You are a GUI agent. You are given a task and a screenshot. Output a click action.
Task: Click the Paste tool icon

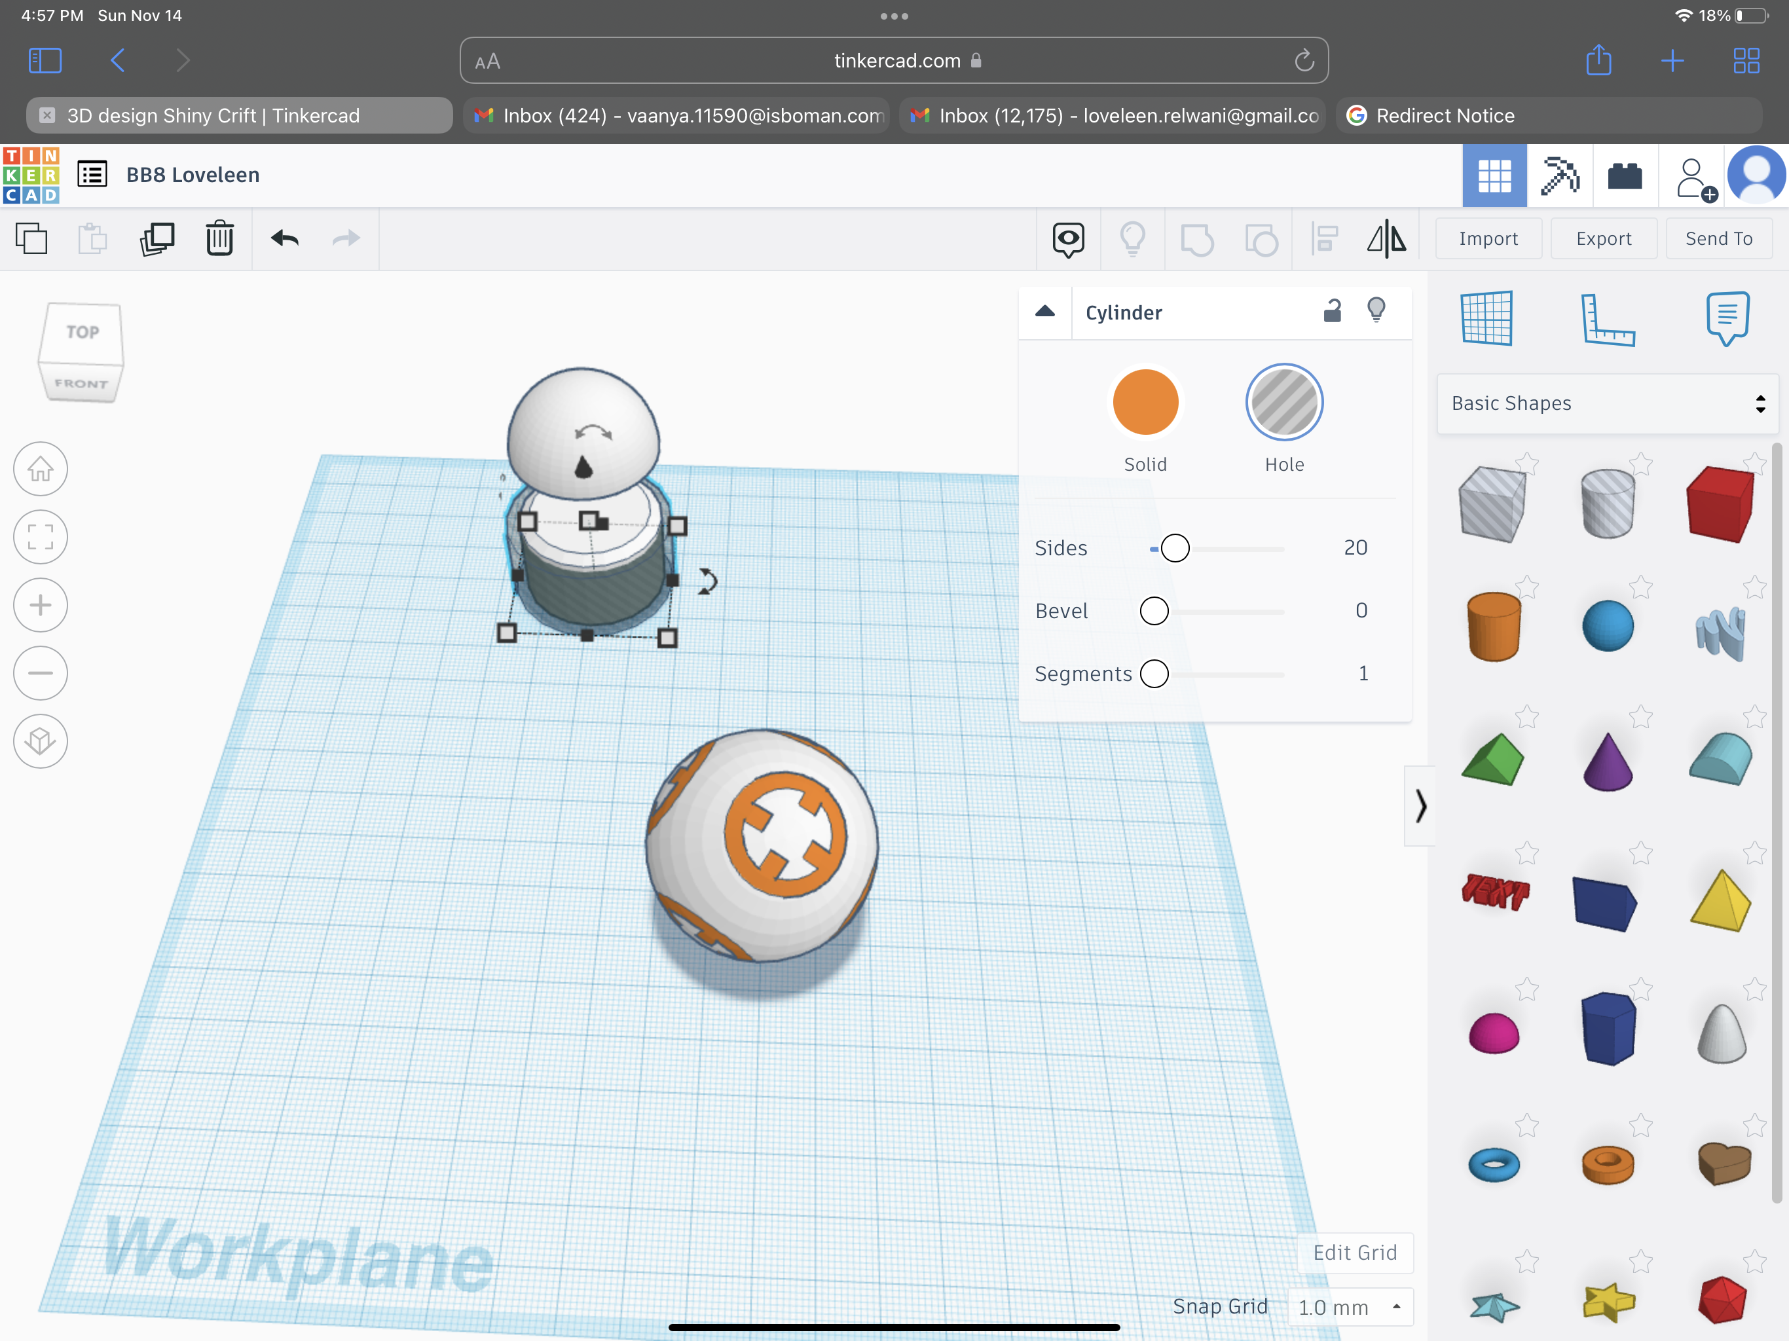click(92, 238)
